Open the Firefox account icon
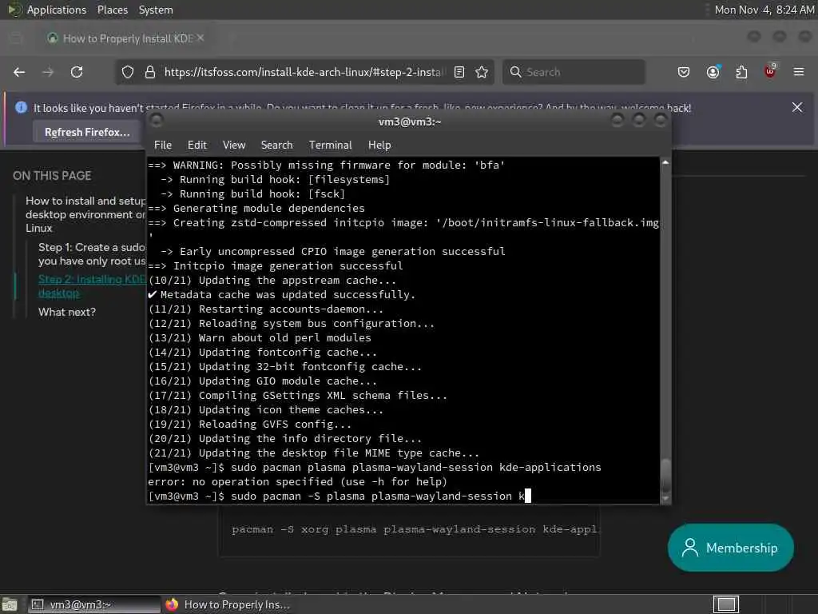Viewport: 818px width, 614px height. [x=713, y=72]
